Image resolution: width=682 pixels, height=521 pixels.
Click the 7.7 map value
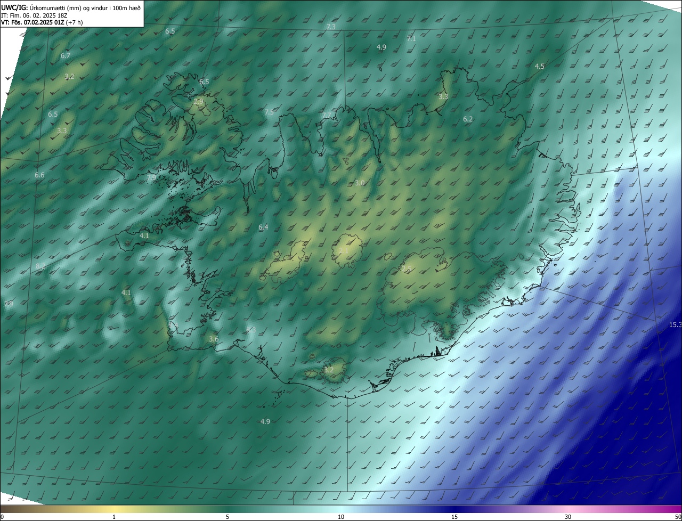326,116
